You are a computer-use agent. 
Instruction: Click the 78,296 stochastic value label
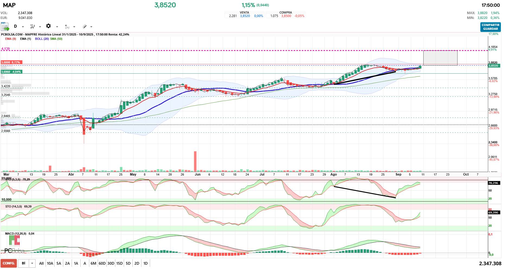point(494,183)
